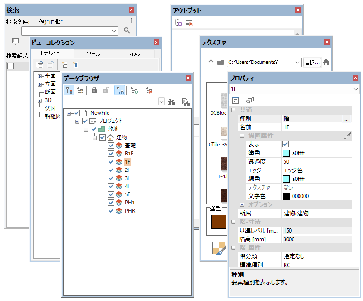This screenshot has width=363, height=301.
Task: Click the lock icon in データブラウザ toolbar
Action: coord(94,90)
